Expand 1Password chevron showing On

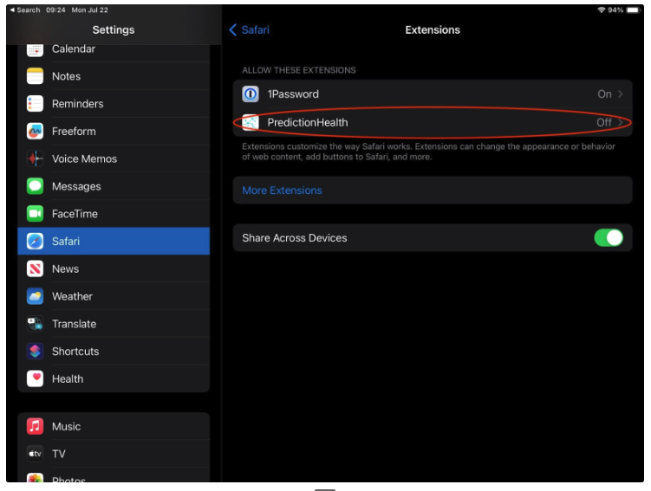coord(621,94)
